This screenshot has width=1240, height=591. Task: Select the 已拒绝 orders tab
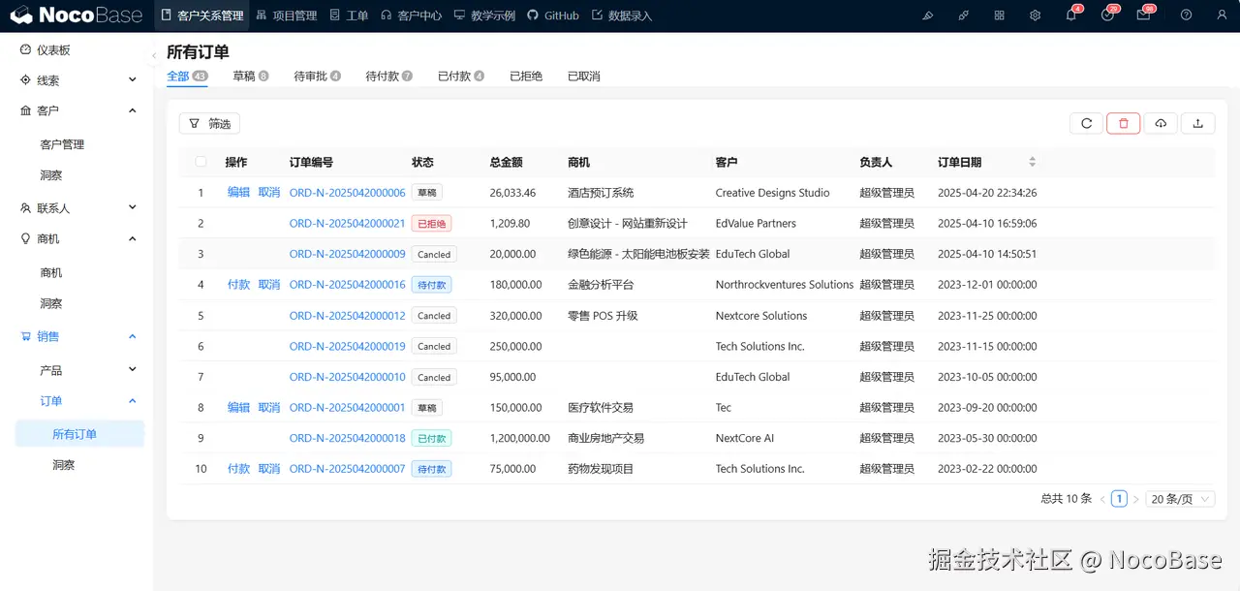click(x=526, y=76)
